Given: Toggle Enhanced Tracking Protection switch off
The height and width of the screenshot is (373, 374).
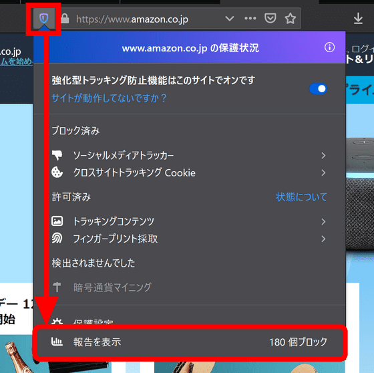Looking at the screenshot, I should tap(318, 89).
